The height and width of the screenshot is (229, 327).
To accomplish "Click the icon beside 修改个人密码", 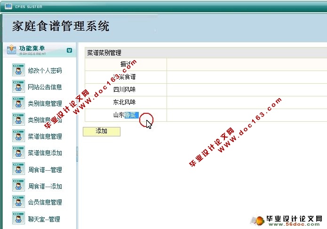I will coord(18,70).
